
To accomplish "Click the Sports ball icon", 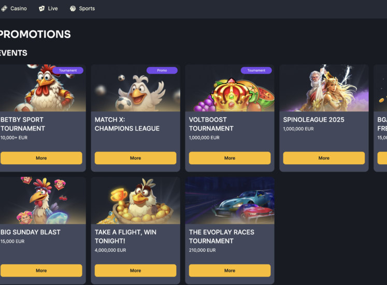I will pos(73,9).
